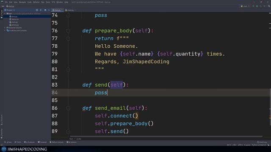Click on send_email method name

(110, 108)
